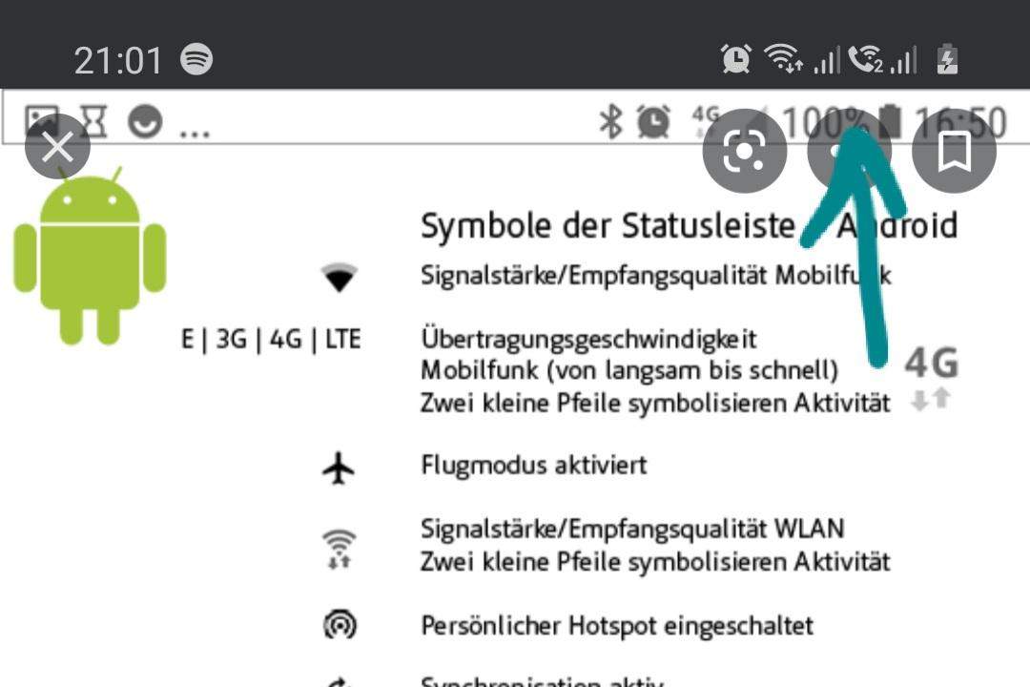Open Google Lens search for this image
Screen dimensions: 1030x687
[744, 151]
